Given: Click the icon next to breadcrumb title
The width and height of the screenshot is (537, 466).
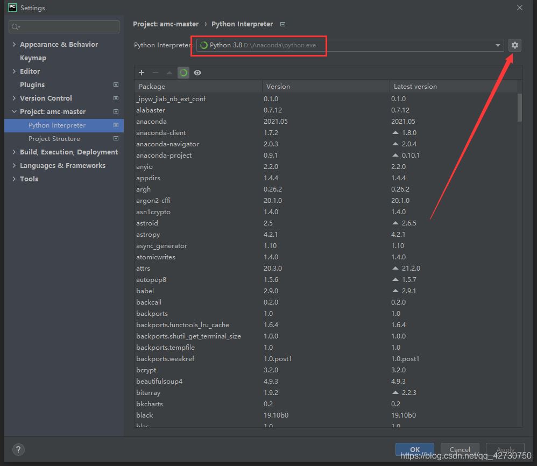Looking at the screenshot, I should [x=283, y=24].
